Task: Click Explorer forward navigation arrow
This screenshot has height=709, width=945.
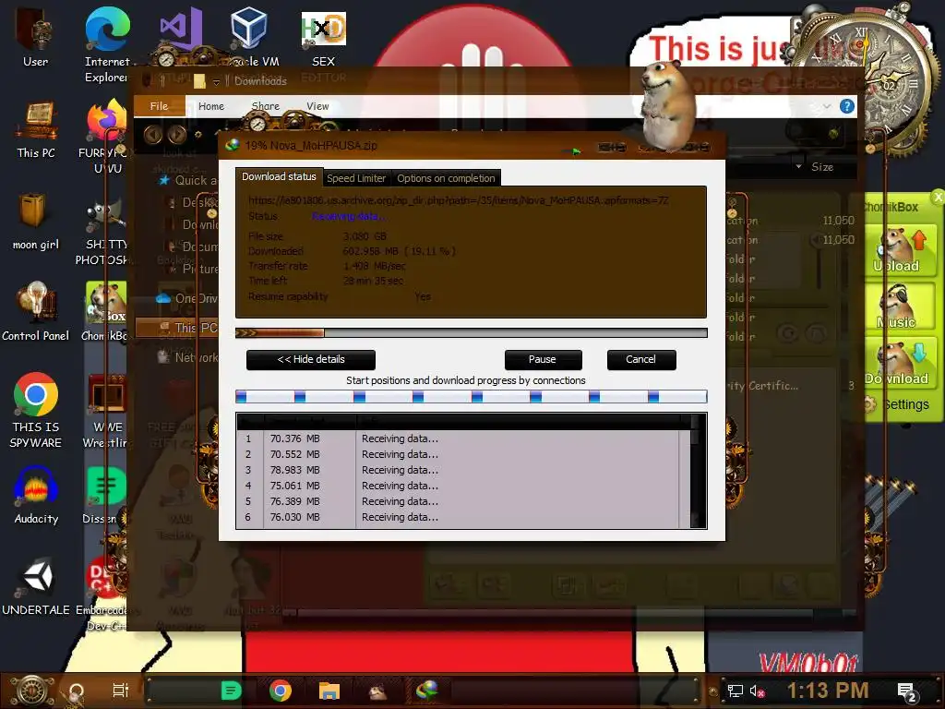Action: point(176,135)
